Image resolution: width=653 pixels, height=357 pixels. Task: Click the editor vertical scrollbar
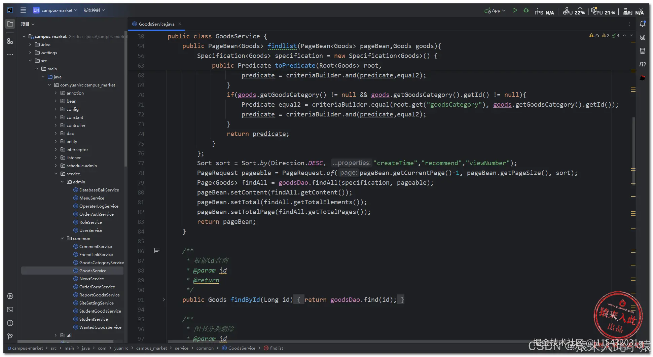pyautogui.click(x=634, y=151)
